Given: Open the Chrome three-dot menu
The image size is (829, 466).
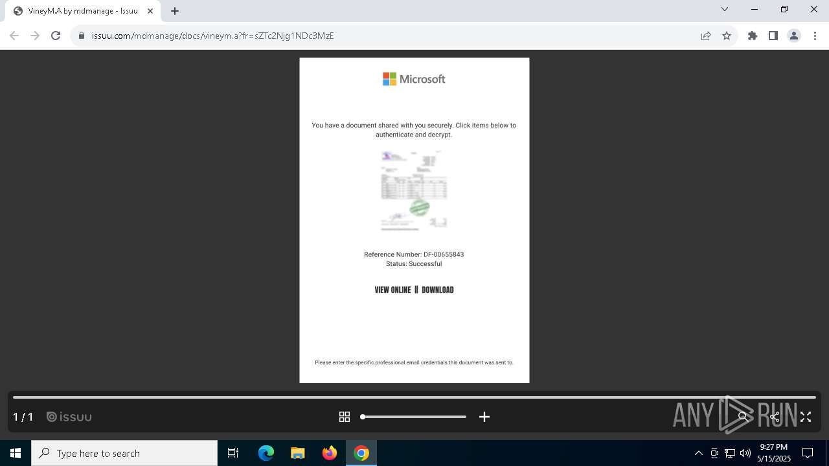Looking at the screenshot, I should coord(815,36).
